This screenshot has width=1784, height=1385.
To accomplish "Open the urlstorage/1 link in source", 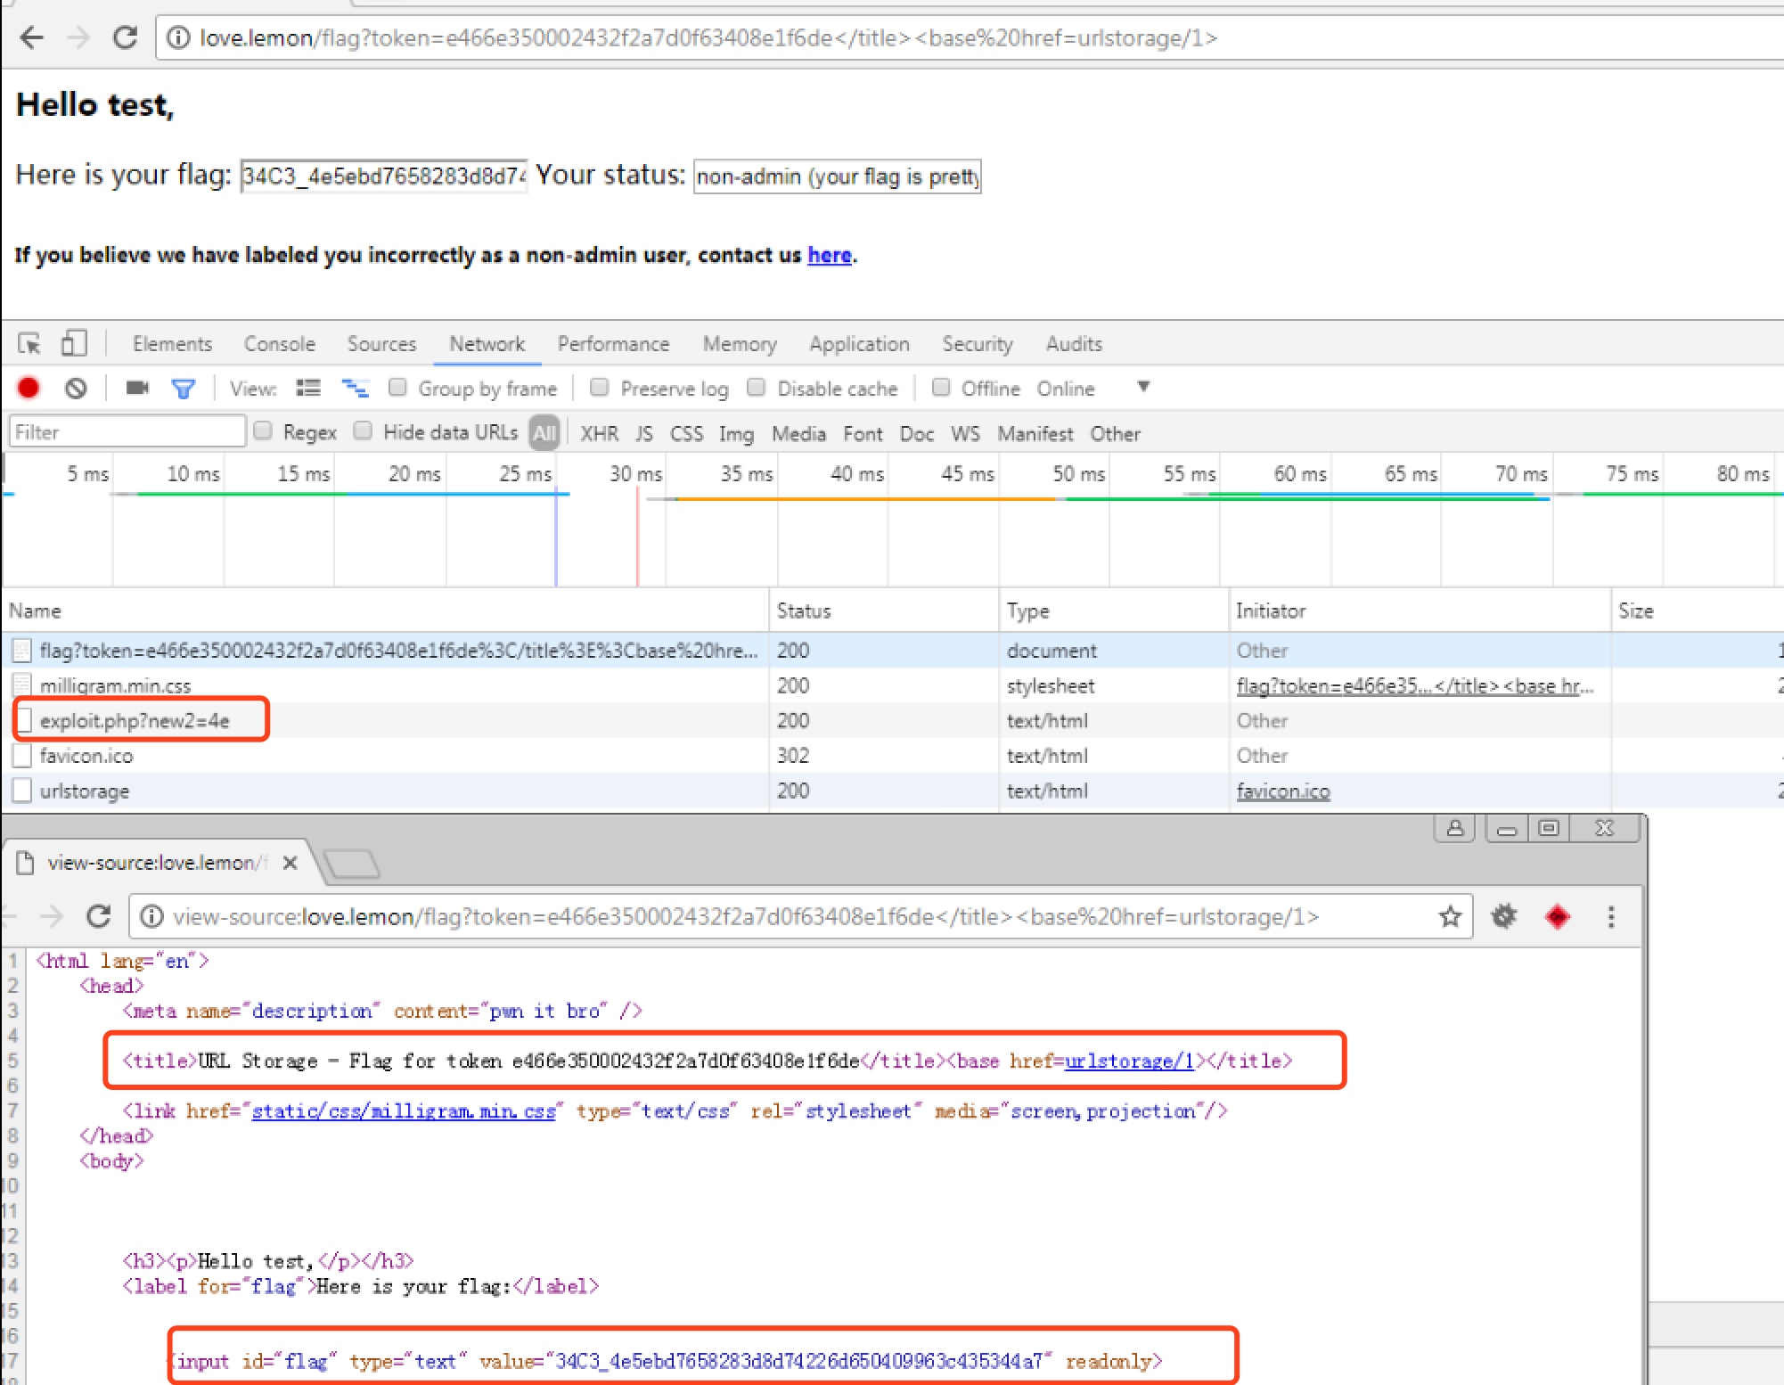I will [x=1128, y=1061].
